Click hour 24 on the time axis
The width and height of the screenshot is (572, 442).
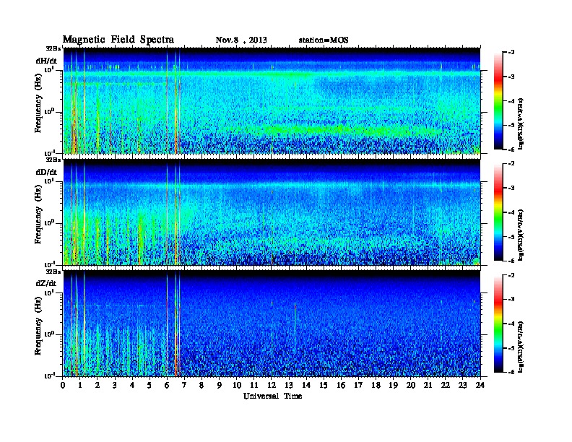[480, 385]
